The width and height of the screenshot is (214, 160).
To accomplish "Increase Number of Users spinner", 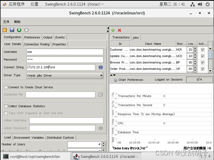I will (x=104, y=143).
